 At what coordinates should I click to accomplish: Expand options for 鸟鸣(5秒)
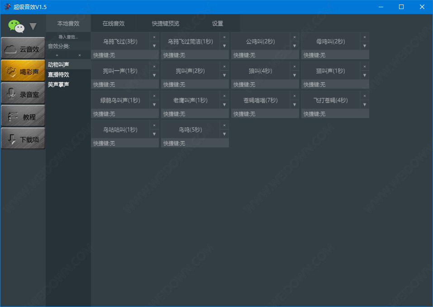(x=224, y=134)
